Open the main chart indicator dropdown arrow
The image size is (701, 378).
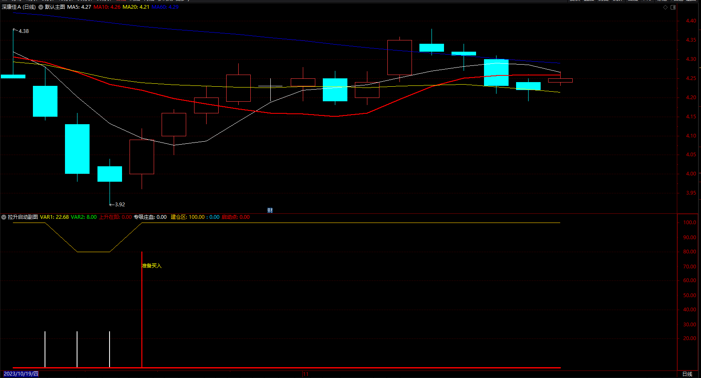[x=41, y=7]
